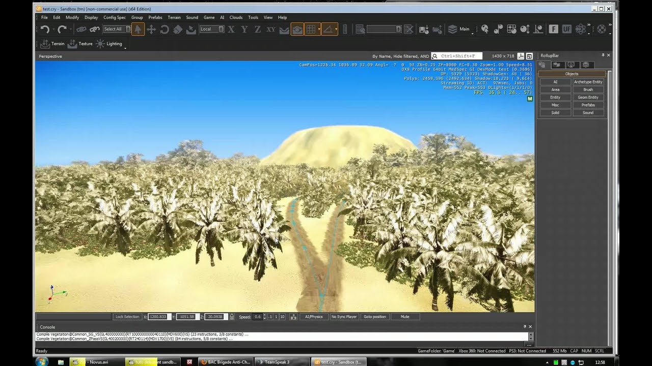Click the Archetype Entity button
Image resolution: width=652 pixels, height=366 pixels.
click(x=588, y=82)
